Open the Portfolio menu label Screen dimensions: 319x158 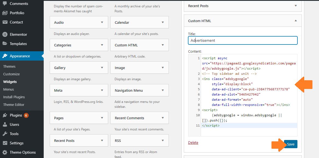(x=17, y=13)
